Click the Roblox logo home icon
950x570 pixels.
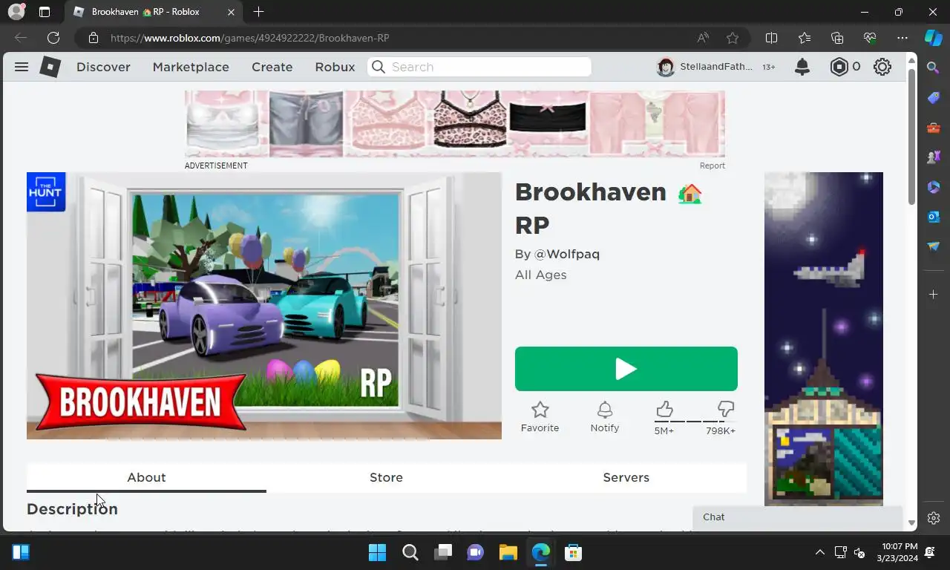tap(50, 67)
